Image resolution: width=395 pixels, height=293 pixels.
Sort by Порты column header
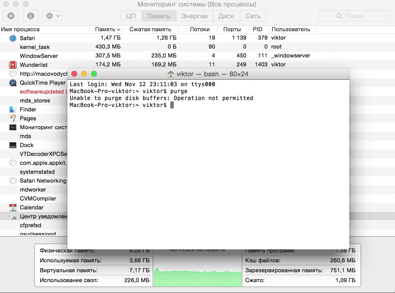232,29
